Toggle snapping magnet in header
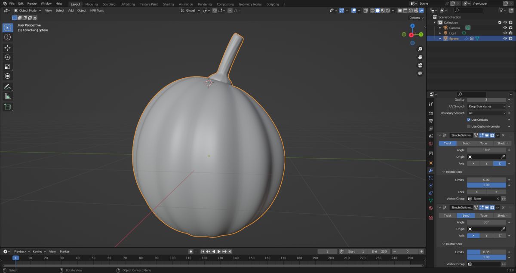 click(214, 10)
